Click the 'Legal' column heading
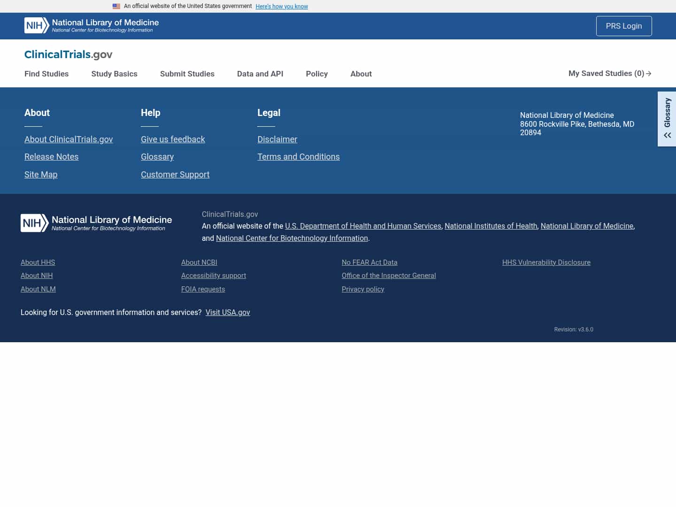 click(269, 113)
